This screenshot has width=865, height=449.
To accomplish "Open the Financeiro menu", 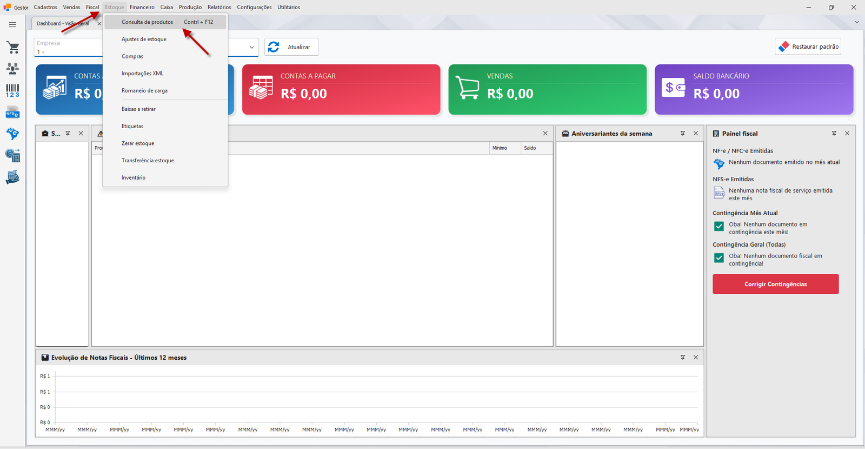I will click(x=142, y=7).
